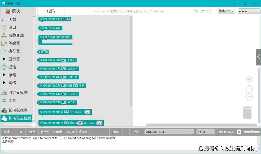Click the 'A fatal error occurred' console message
The width and height of the screenshot is (261, 154).
click(x=59, y=138)
